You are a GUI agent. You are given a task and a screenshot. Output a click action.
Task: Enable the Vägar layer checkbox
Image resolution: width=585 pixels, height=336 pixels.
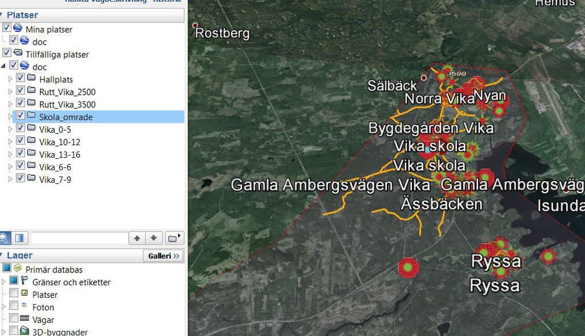14,318
